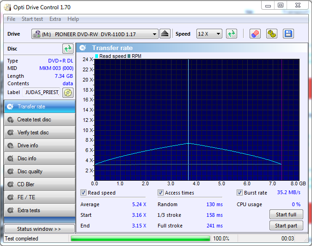Open the Start test menu

(32, 19)
